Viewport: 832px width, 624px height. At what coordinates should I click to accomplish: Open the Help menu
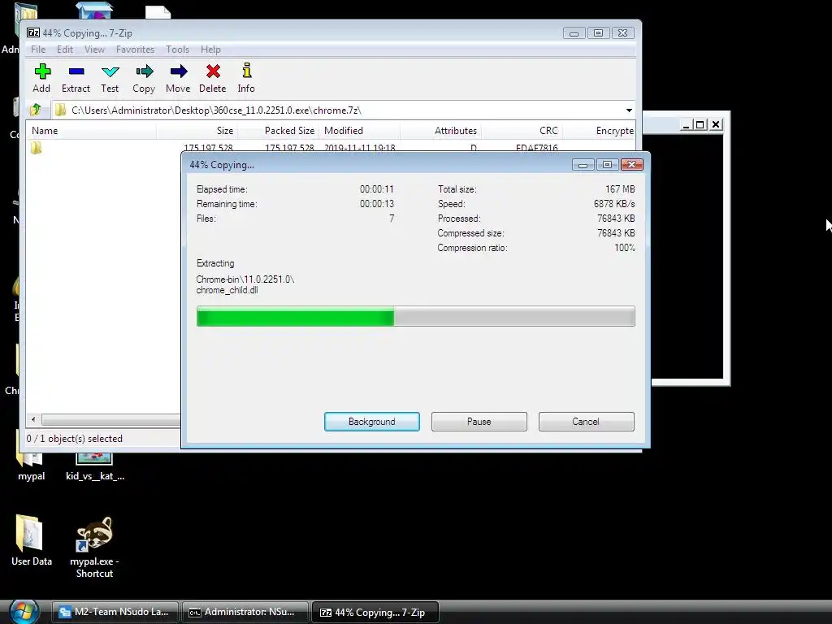tap(210, 50)
